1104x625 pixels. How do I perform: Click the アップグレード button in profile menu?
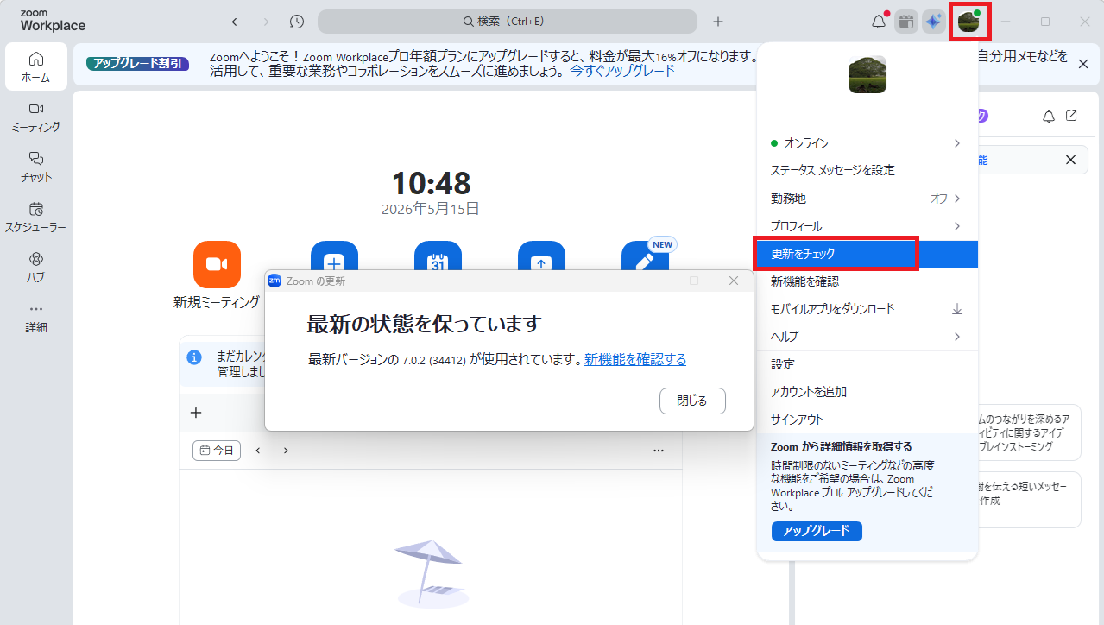pos(817,531)
